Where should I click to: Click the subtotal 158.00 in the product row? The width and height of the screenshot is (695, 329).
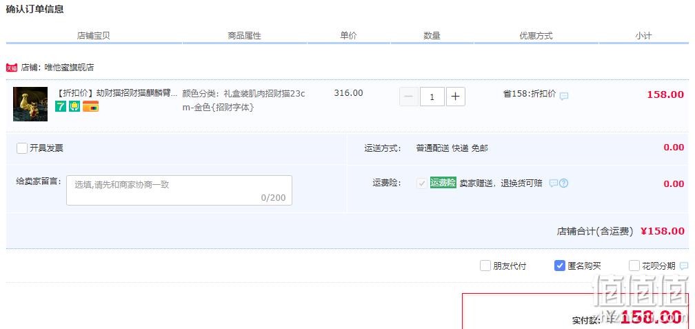(x=665, y=94)
